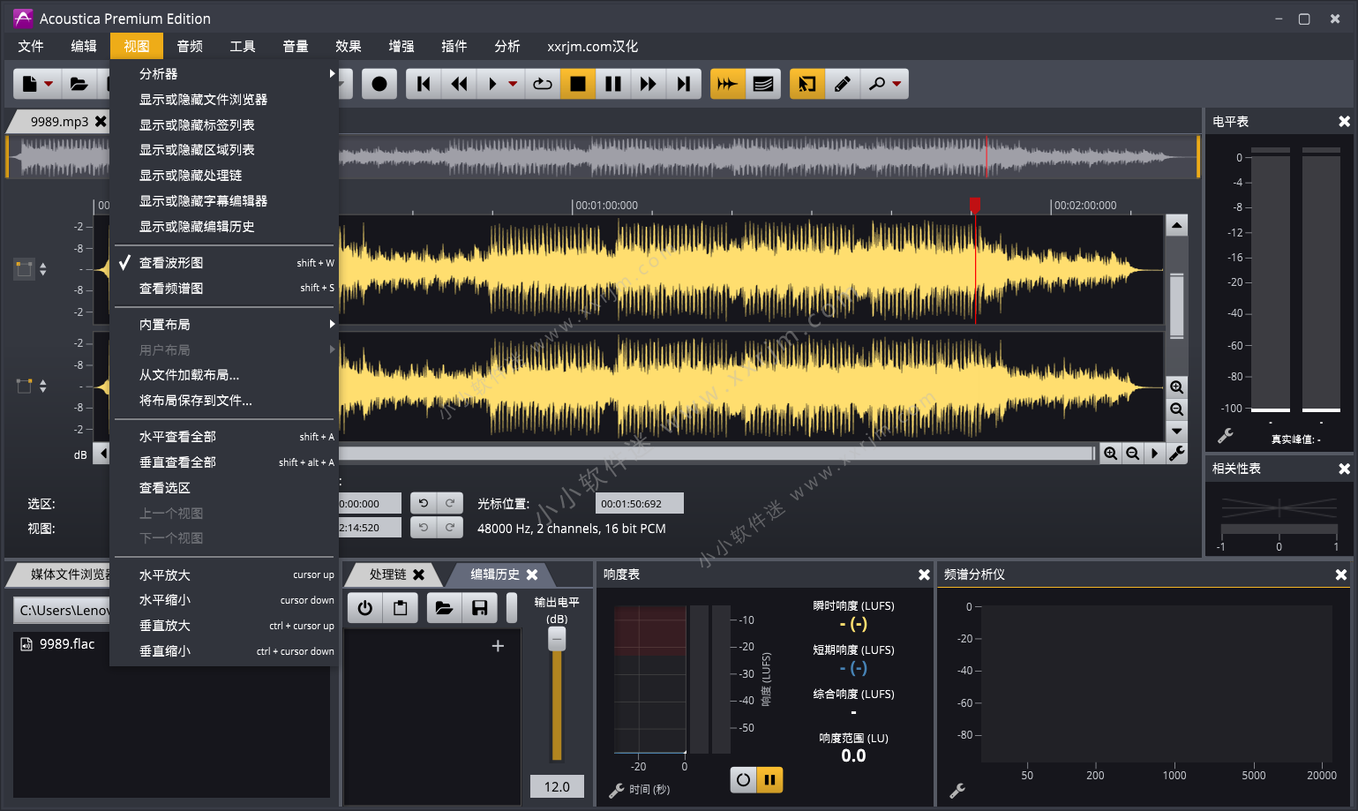Fast forward the playback
Viewport: 1358px width, 811px height.
click(649, 84)
